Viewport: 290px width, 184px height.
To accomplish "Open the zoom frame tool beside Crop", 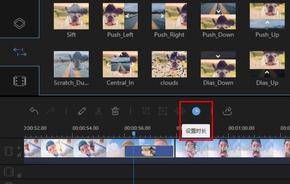I will click(x=162, y=111).
